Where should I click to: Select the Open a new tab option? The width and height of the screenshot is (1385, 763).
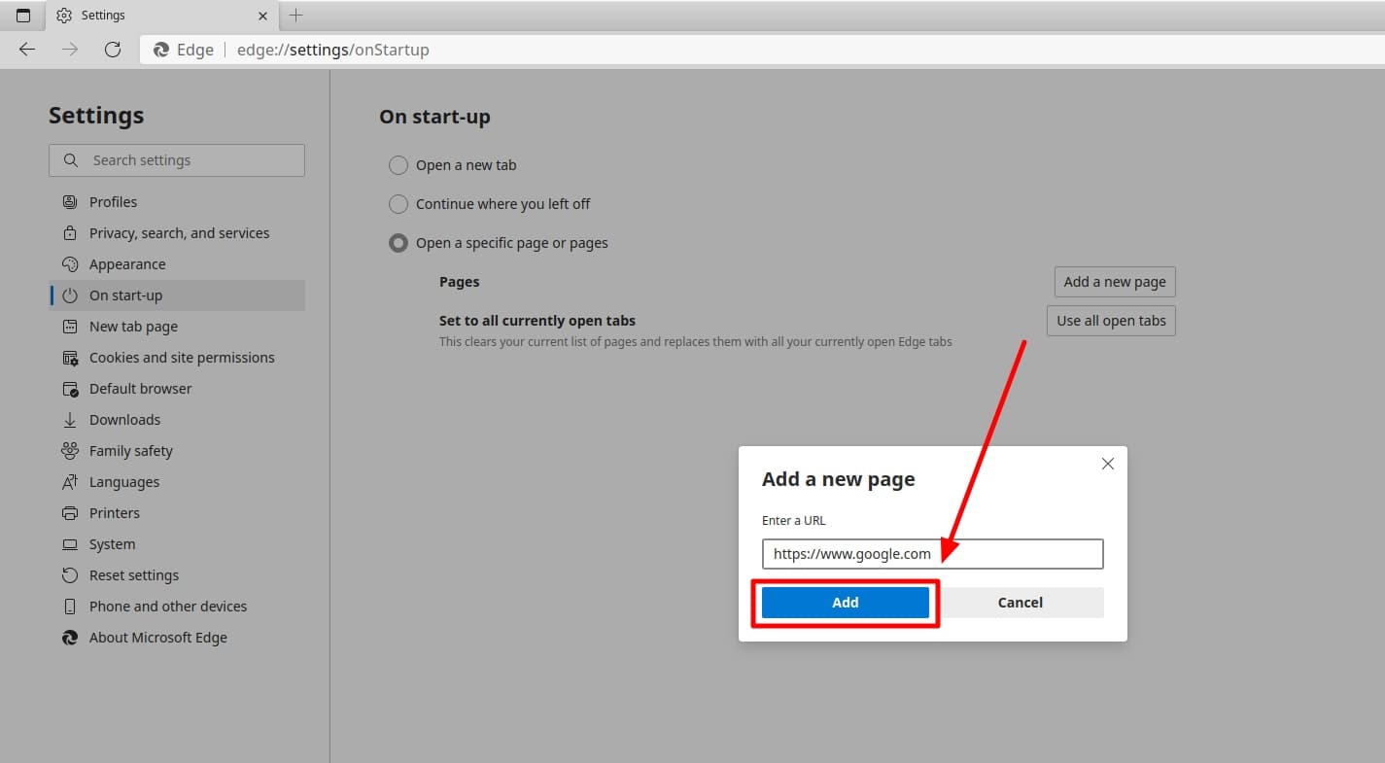point(398,165)
